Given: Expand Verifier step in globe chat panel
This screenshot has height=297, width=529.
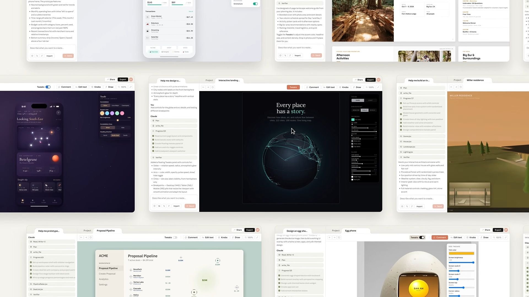Looking at the screenshot, I should click(158, 158).
